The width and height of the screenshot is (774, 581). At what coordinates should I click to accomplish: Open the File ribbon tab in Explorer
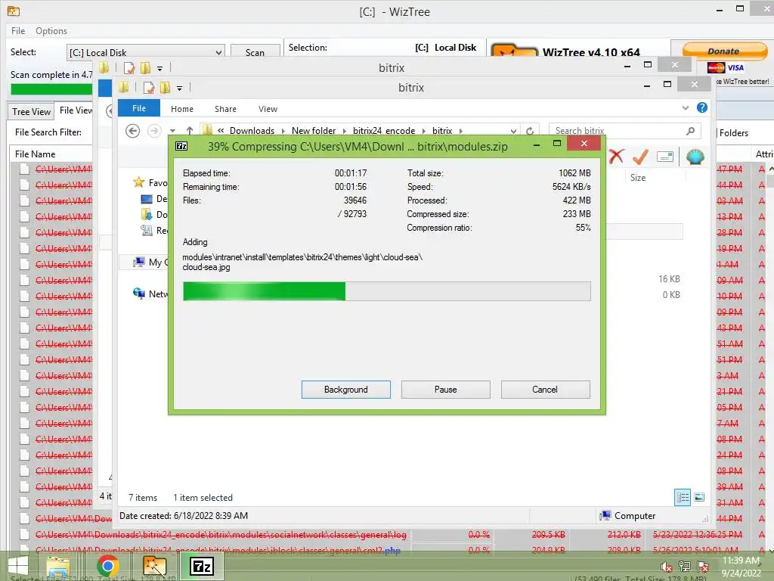[139, 108]
